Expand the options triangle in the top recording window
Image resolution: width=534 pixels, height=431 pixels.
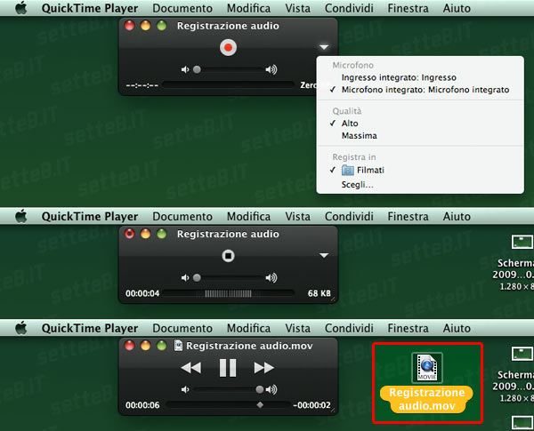point(324,47)
